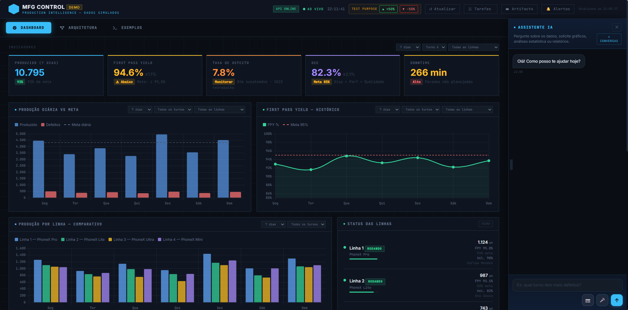This screenshot has width=628, height=310.
Task: Toggle Linha 4 — PhoneX Mini legend
Action: (x=180, y=239)
